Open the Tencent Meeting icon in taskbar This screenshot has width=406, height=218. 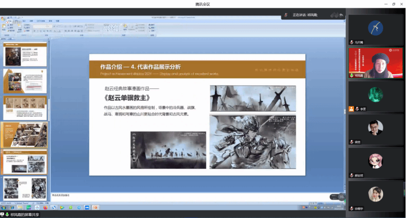87,207
